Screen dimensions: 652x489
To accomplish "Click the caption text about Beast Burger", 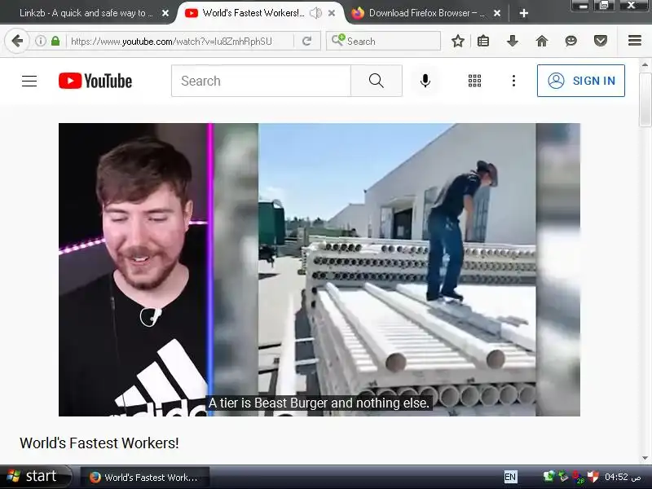I will (x=319, y=403).
